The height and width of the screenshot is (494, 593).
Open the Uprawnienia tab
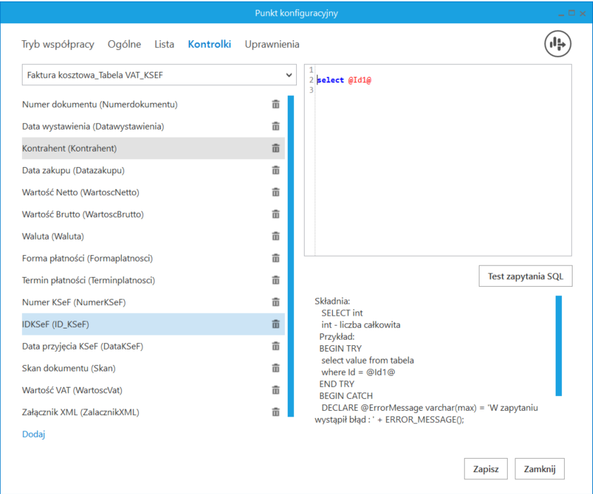[271, 44]
